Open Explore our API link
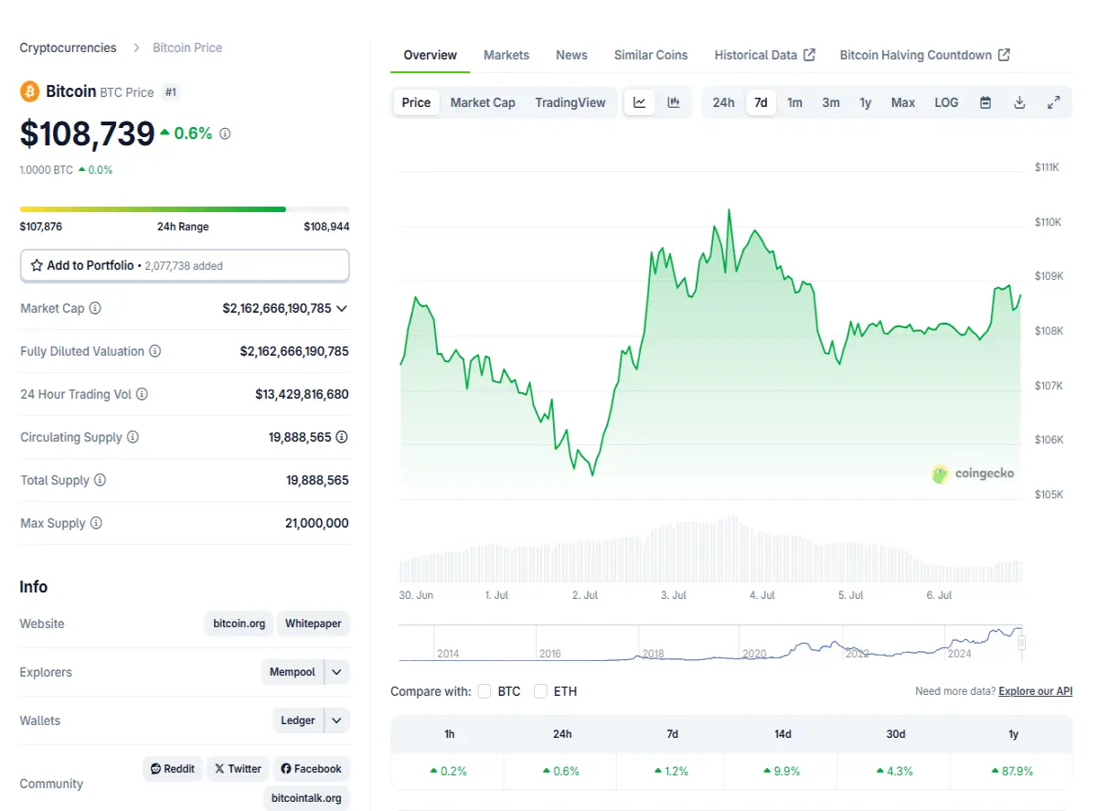This screenshot has width=1097, height=811. coord(1036,691)
